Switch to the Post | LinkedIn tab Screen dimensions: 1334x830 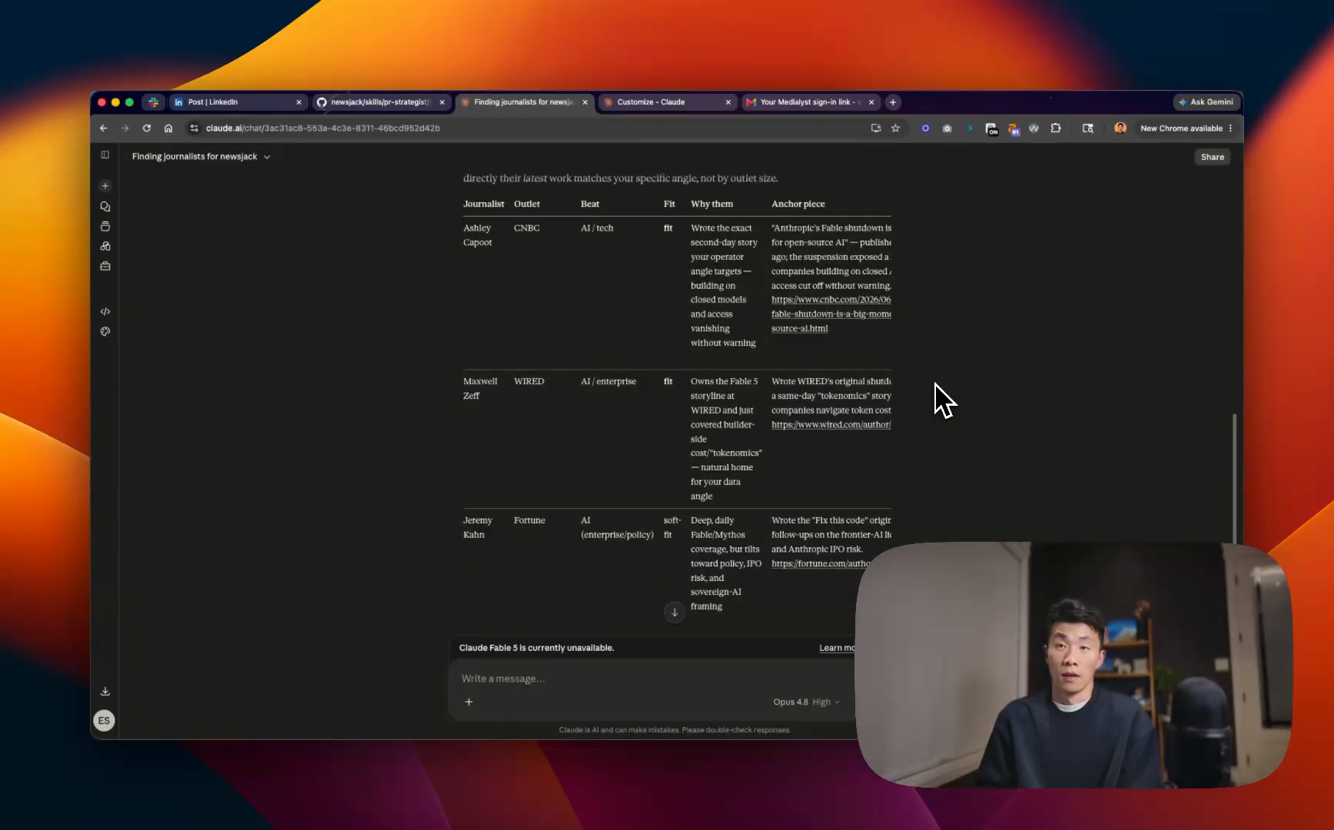coord(237,102)
